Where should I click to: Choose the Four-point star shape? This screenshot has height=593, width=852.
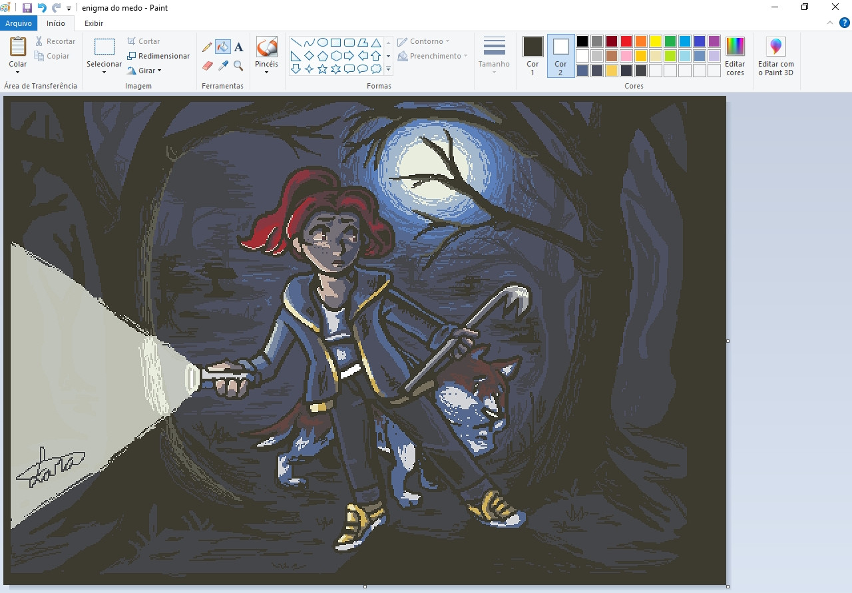click(310, 69)
